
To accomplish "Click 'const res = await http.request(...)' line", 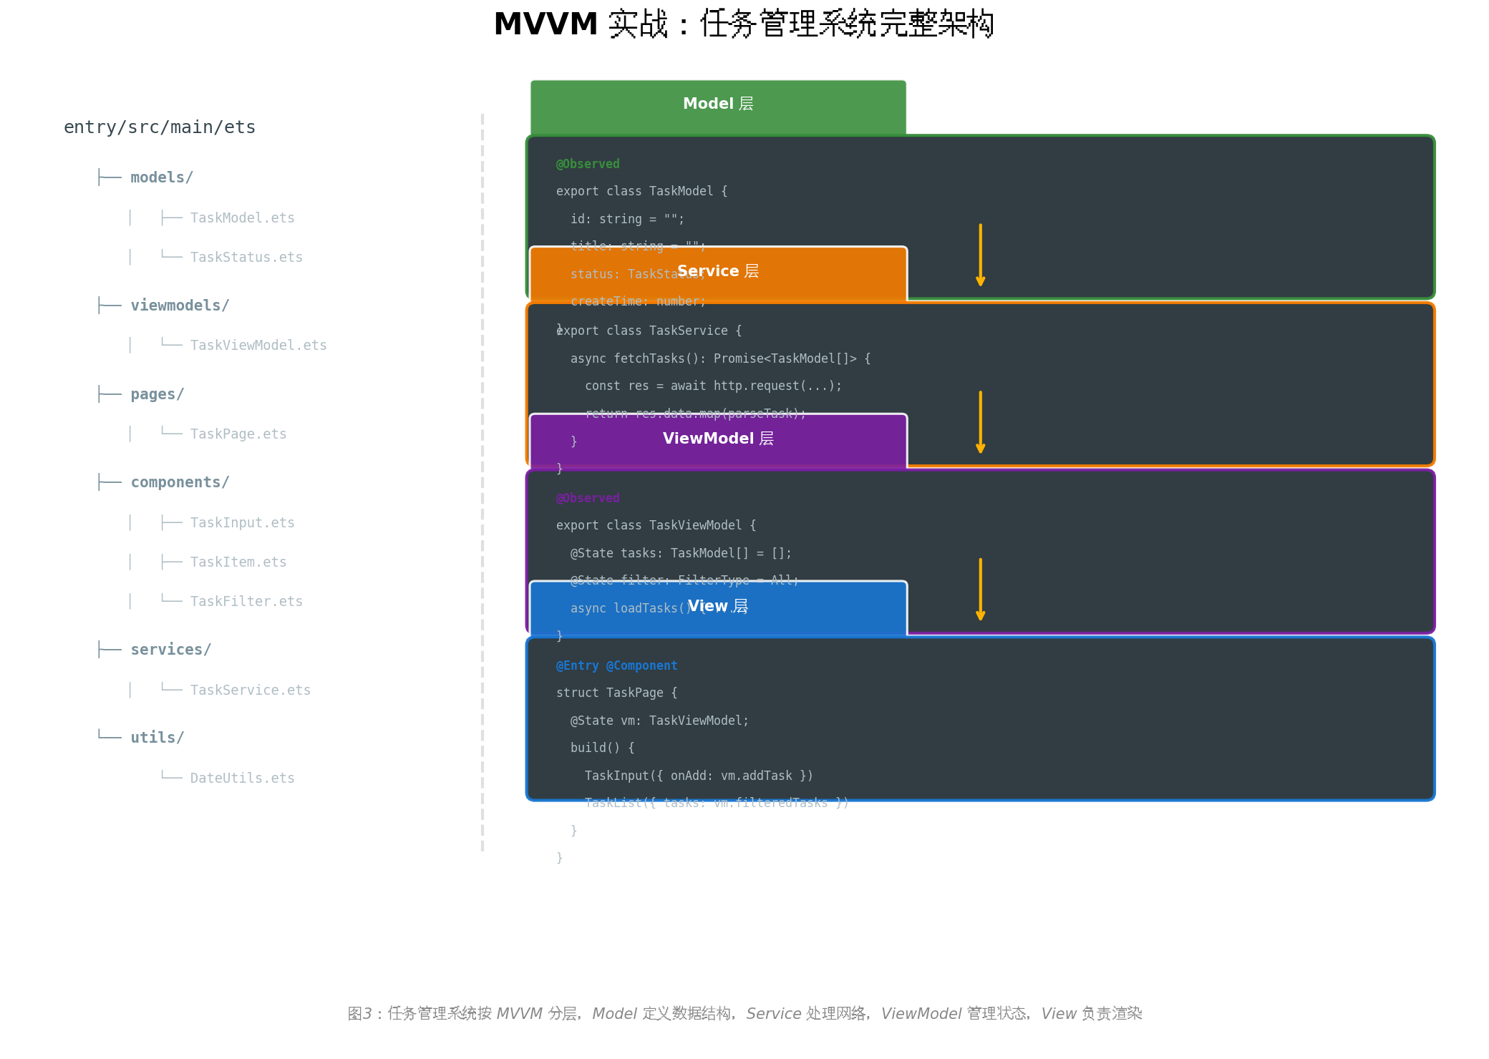I will click(x=713, y=386).
